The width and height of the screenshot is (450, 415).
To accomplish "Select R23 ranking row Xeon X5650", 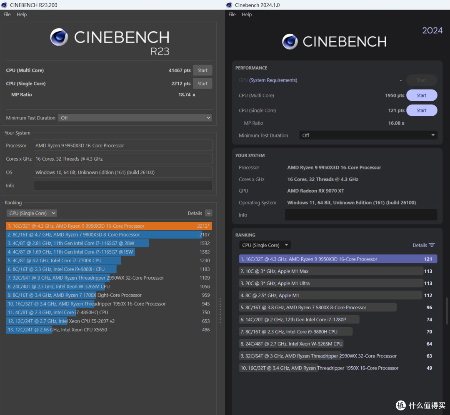I will coord(109,330).
